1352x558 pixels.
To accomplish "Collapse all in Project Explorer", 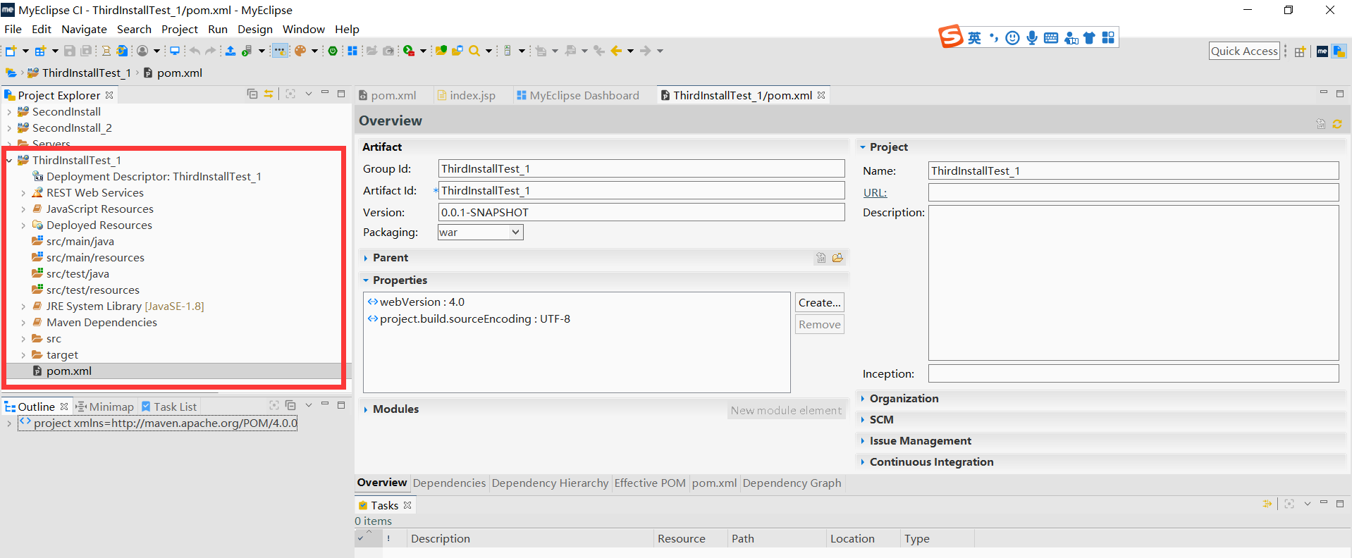I will [x=252, y=94].
